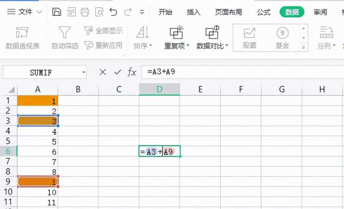Expand the 重复项 dropdown arrow
344x209 pixels.
coord(188,45)
